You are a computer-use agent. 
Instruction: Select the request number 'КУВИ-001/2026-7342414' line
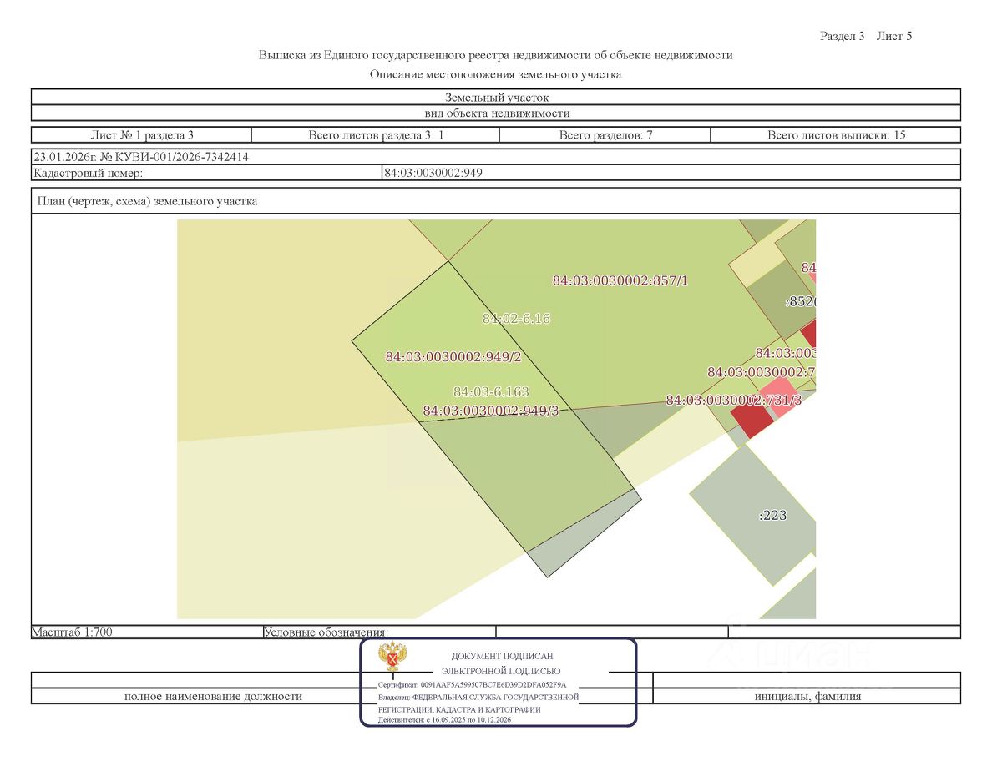click(x=141, y=157)
